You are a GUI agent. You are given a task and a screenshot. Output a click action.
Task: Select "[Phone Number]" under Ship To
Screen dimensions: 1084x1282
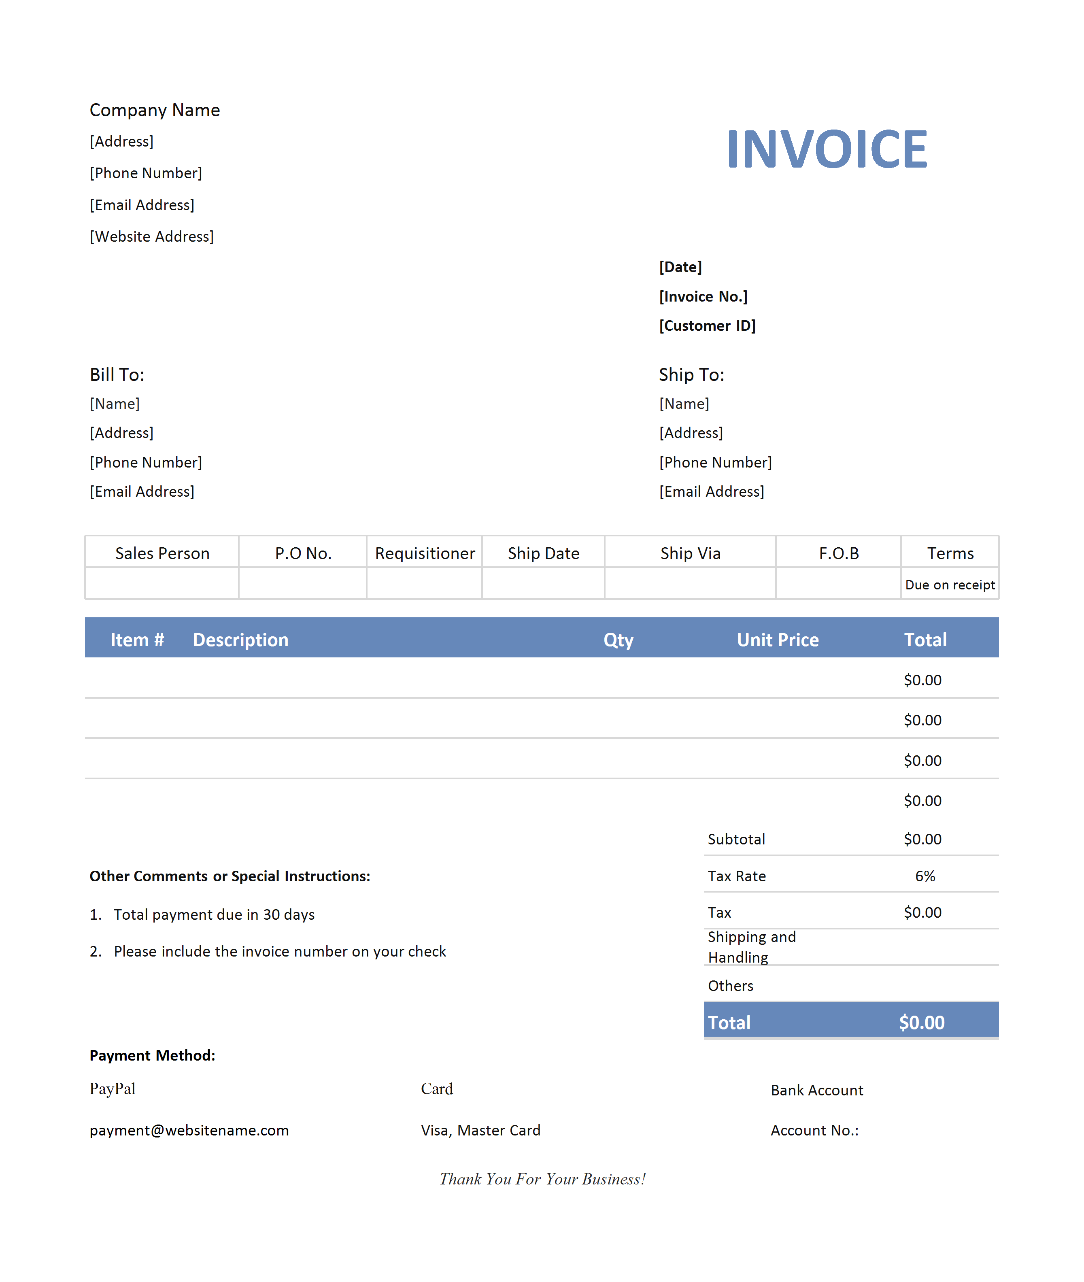715,463
